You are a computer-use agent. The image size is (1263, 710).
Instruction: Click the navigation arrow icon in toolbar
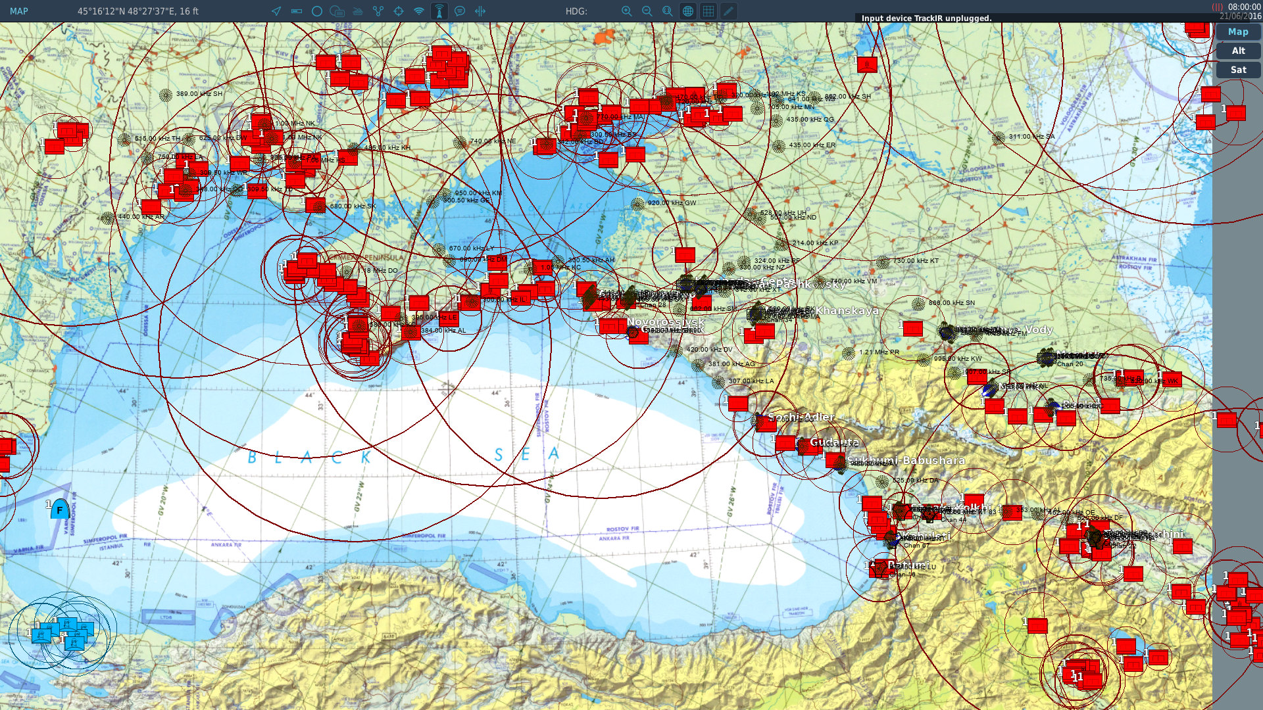click(276, 11)
